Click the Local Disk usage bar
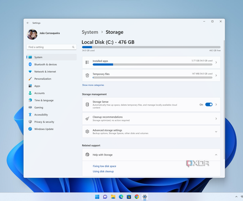The image size is (243, 201). pyautogui.click(x=151, y=47)
